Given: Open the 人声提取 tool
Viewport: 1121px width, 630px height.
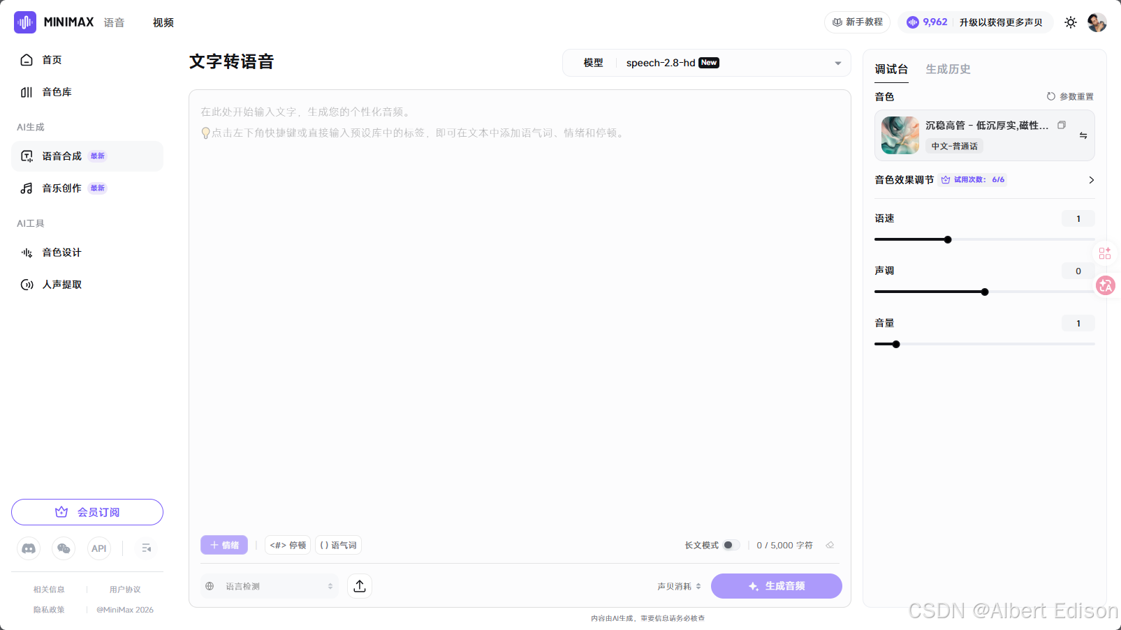Looking at the screenshot, I should (60, 284).
